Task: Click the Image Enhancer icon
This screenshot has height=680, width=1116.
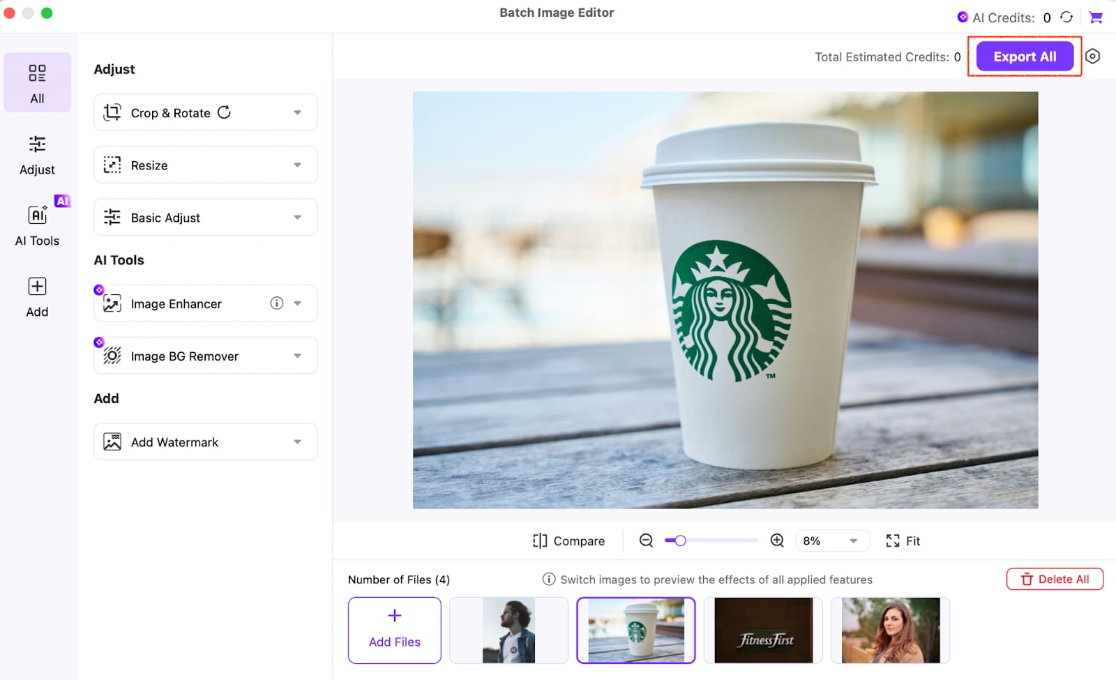Action: pyautogui.click(x=112, y=303)
